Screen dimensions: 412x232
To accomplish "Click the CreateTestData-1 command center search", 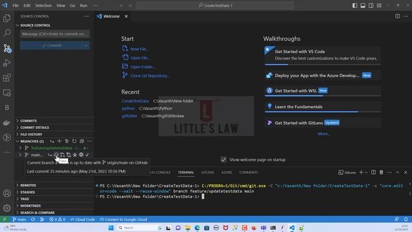I will 215,5.
